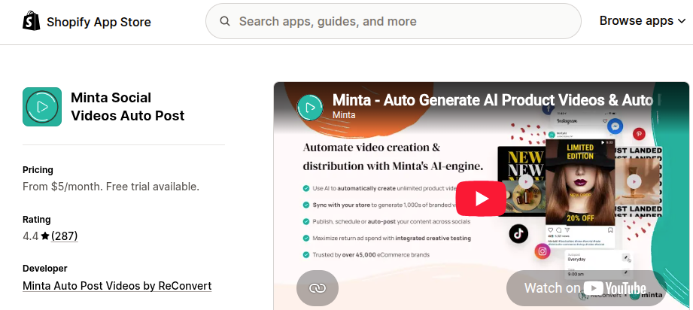Open the video title Minta - Auto Generate AI Product Videos
Image resolution: width=693 pixels, height=310 pixels.
pos(493,100)
